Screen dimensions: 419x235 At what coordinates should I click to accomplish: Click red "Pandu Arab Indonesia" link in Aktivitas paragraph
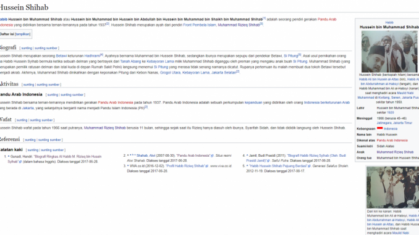[x=116, y=102]
